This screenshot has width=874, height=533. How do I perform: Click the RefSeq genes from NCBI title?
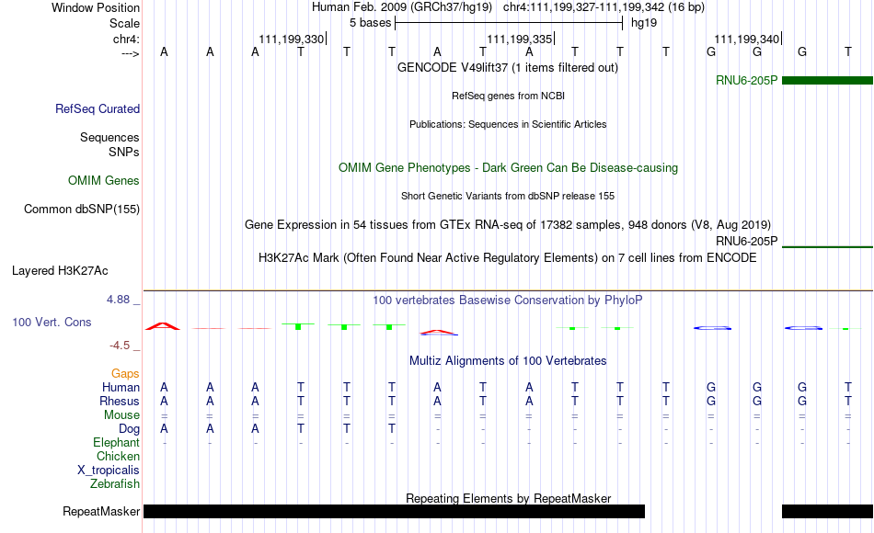coord(508,96)
